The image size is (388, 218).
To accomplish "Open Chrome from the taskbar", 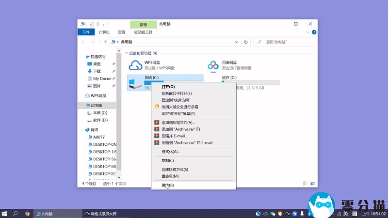I will click(x=28, y=213).
